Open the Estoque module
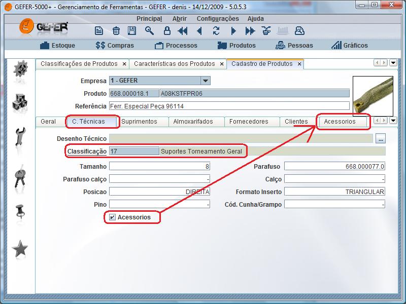Image resolution: width=406 pixels, height=304 pixels. coord(57,46)
